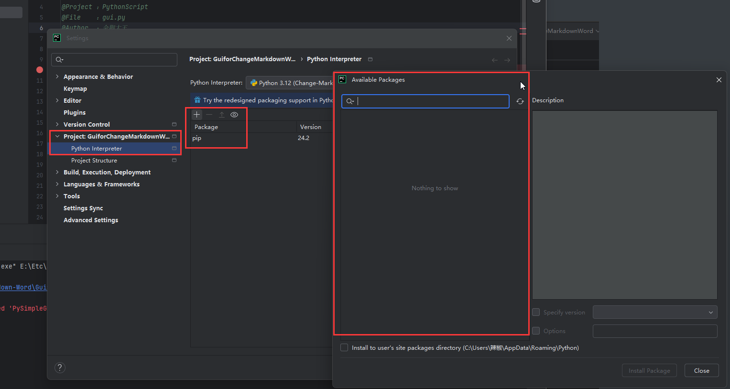730x389 pixels.
Task: Click the plus icon to add package
Action: pyautogui.click(x=196, y=115)
